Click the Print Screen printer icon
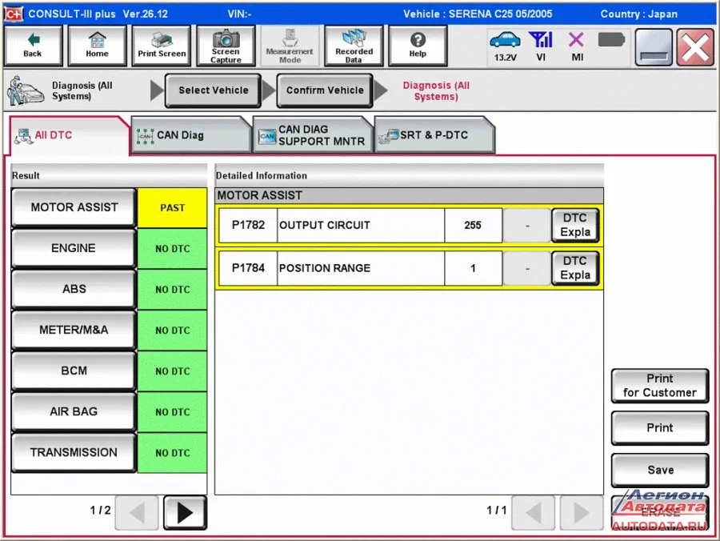 (161, 46)
